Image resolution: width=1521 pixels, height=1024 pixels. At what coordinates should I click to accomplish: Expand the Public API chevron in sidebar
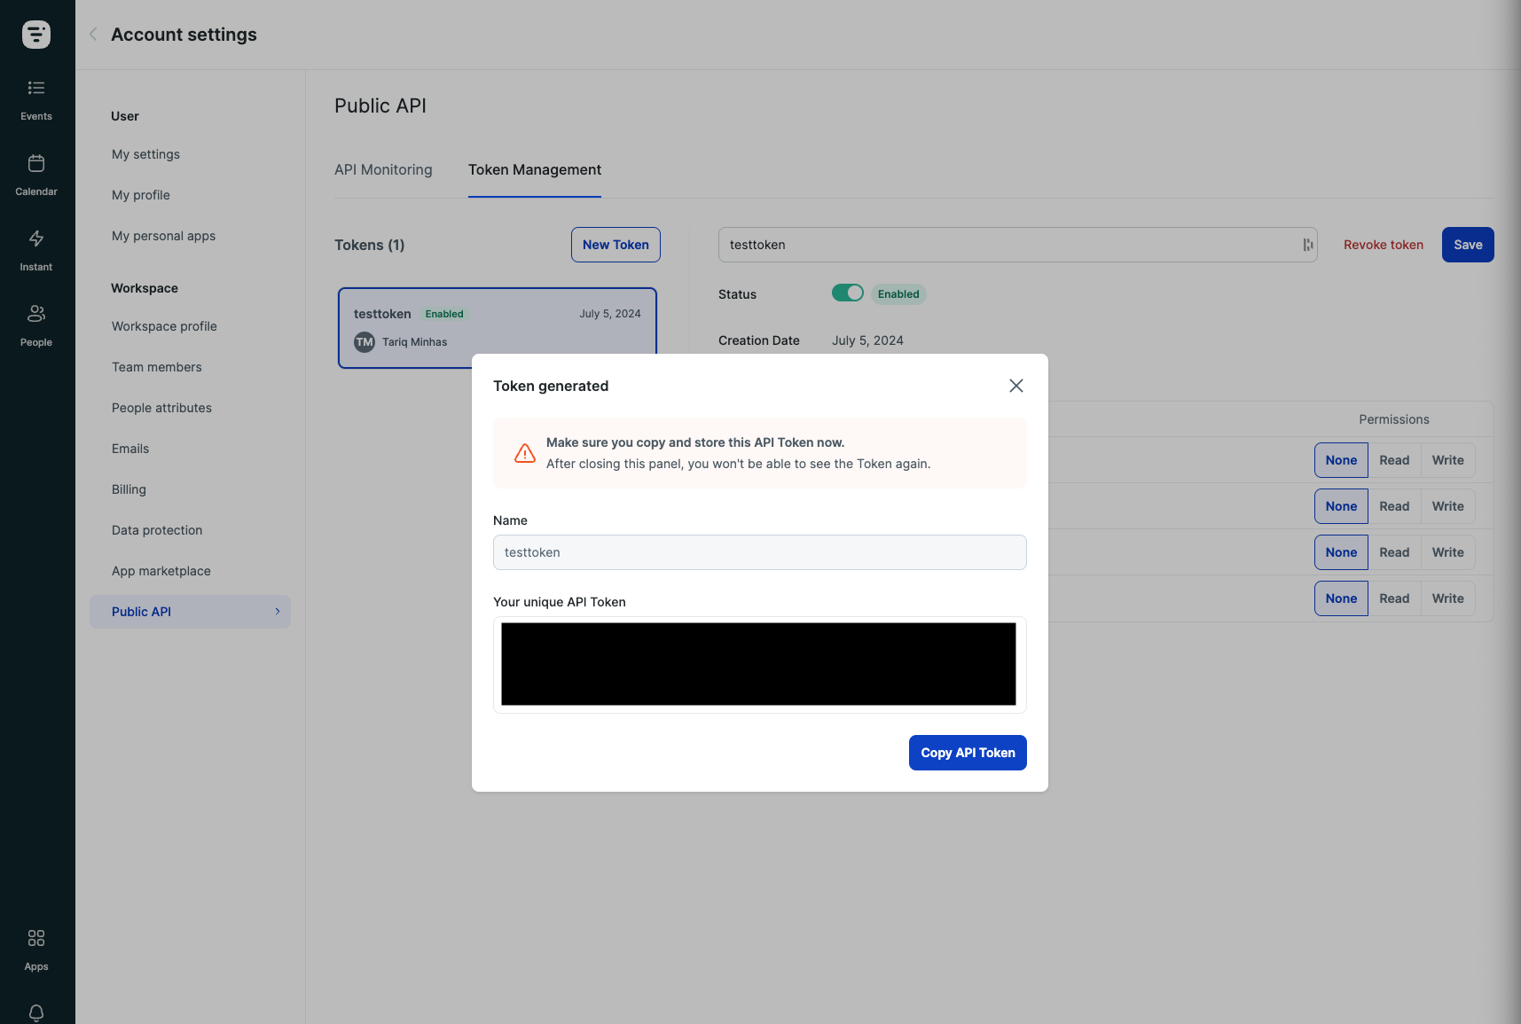(278, 612)
